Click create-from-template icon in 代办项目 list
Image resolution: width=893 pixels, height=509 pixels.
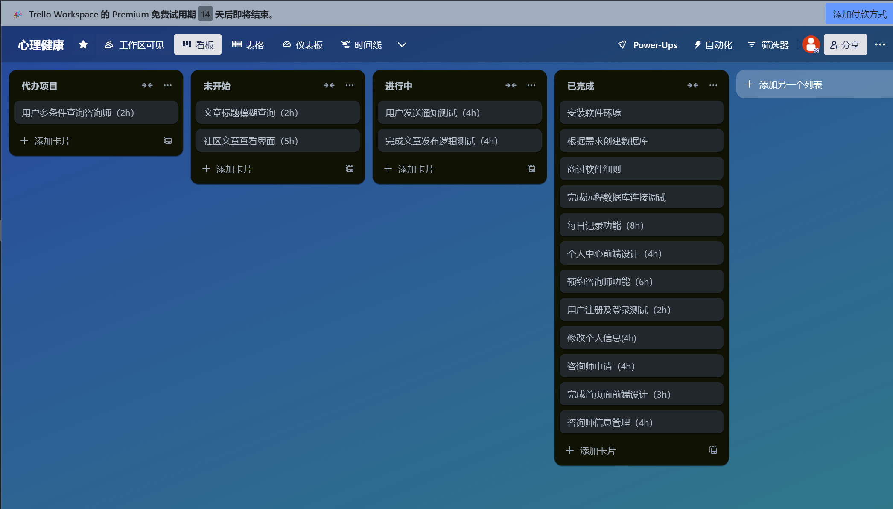168,140
